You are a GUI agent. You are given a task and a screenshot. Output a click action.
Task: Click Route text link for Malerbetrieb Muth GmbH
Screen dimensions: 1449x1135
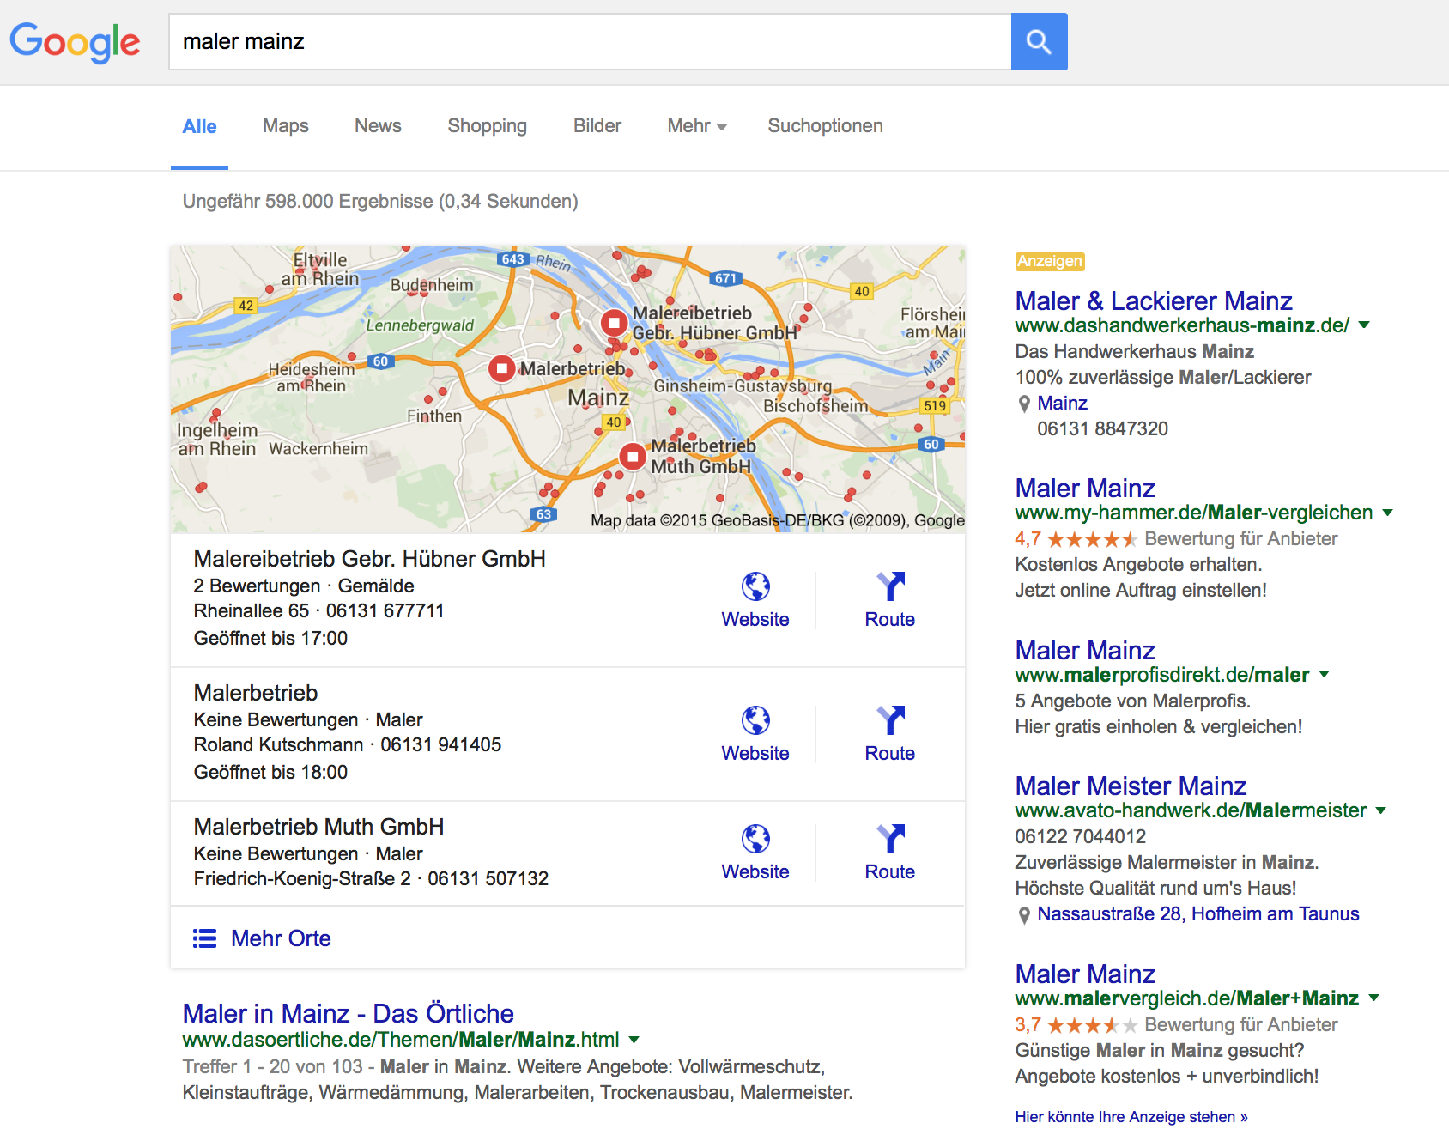coord(890,872)
